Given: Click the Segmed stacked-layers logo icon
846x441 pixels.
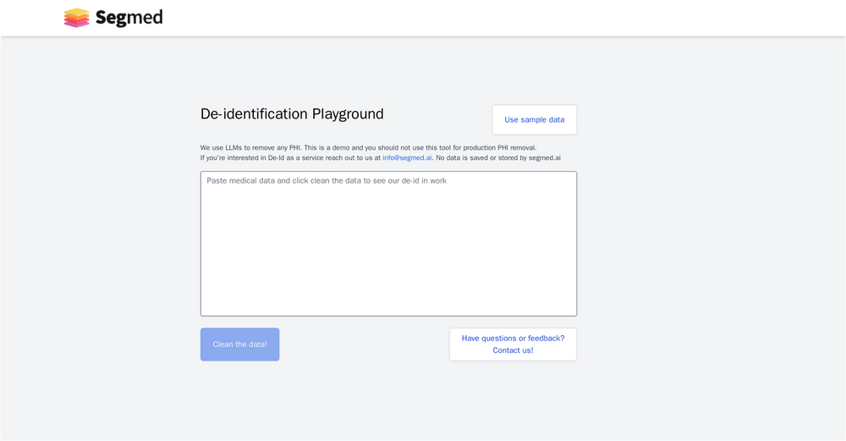Looking at the screenshot, I should tap(76, 18).
